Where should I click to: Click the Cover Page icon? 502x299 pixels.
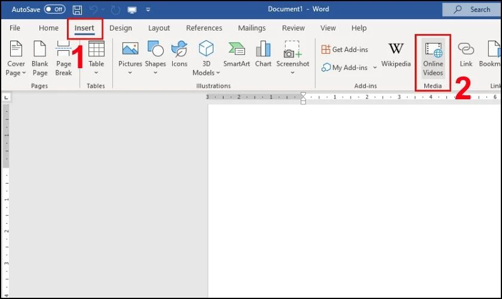16,48
